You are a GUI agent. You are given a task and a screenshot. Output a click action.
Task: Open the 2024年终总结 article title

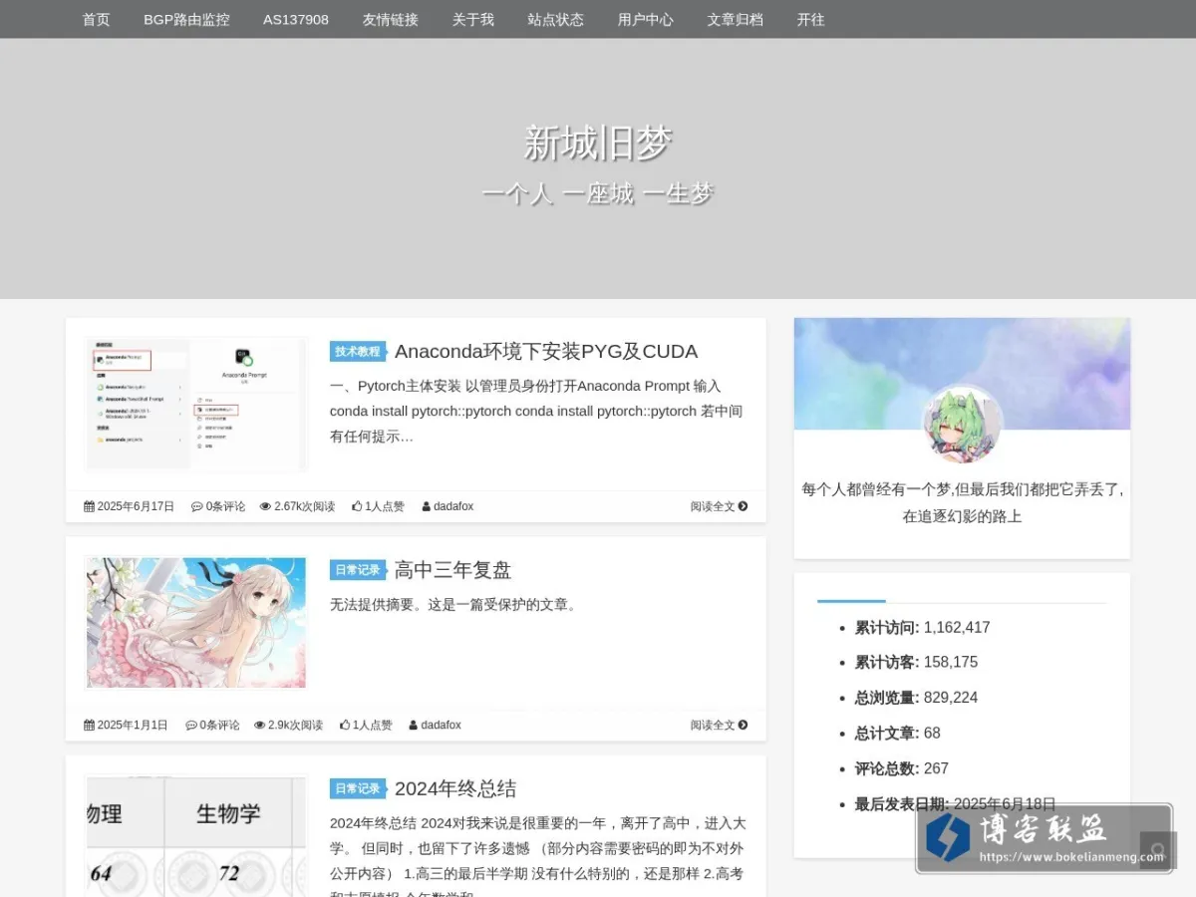455,788
